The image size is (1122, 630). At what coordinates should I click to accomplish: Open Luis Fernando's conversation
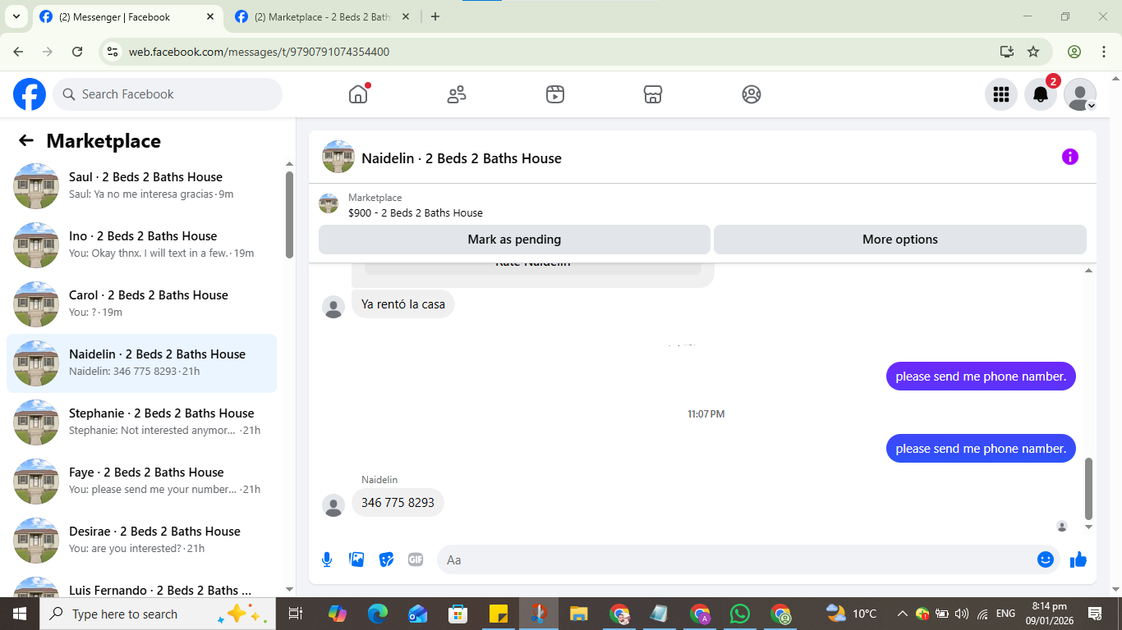pyautogui.click(x=141, y=586)
